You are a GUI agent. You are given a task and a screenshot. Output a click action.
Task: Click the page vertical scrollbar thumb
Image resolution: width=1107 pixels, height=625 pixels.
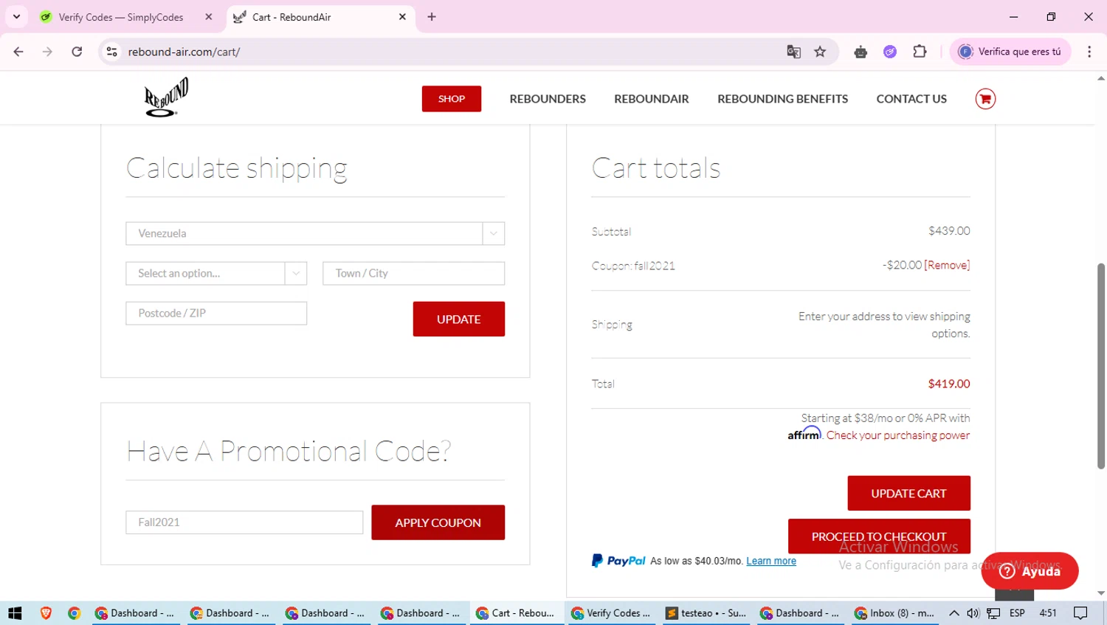pyautogui.click(x=1101, y=365)
